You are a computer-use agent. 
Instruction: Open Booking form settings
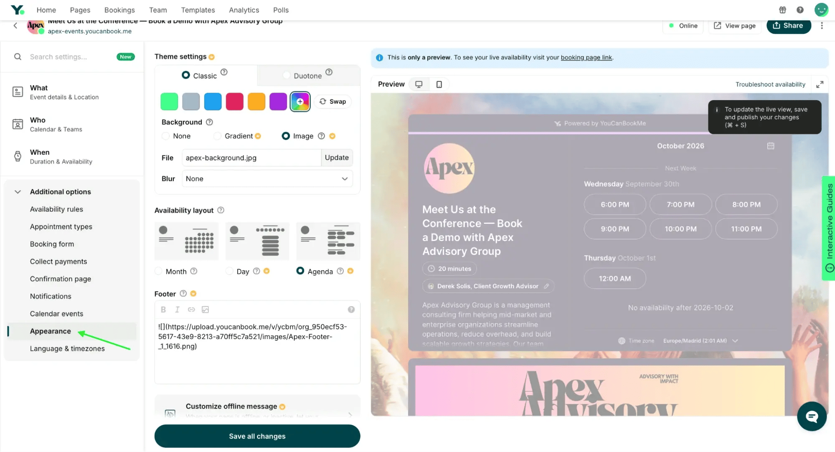coord(52,244)
